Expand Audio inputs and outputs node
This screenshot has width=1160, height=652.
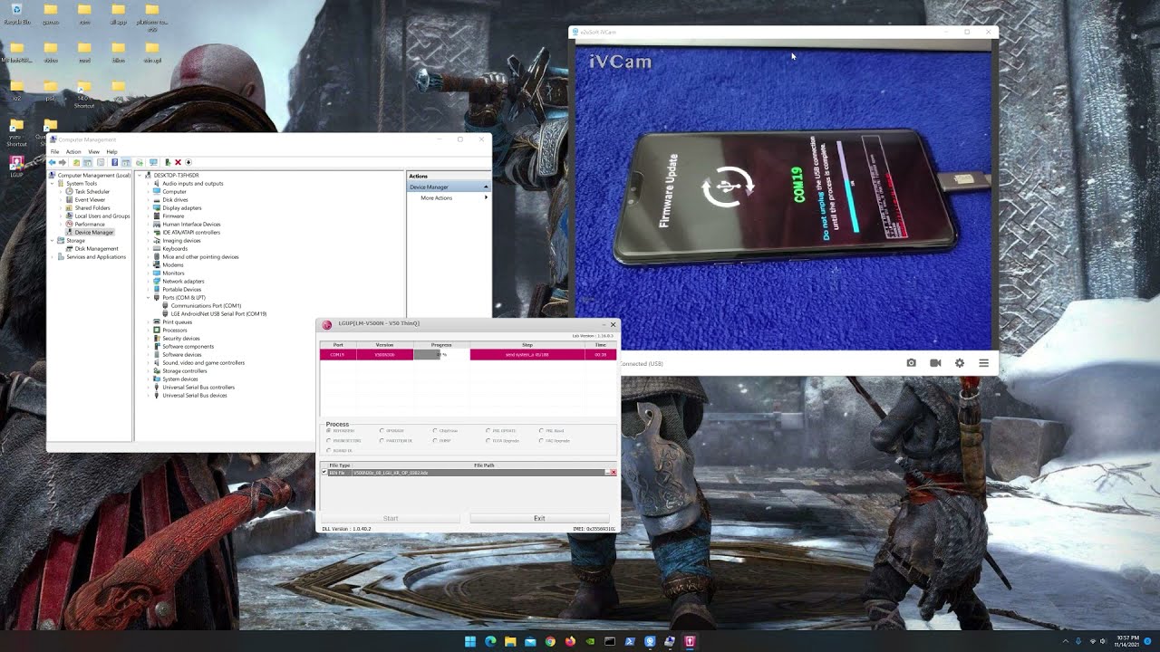149,184
